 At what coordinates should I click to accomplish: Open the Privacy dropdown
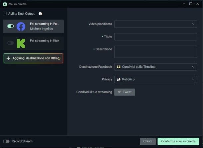click(x=155, y=79)
